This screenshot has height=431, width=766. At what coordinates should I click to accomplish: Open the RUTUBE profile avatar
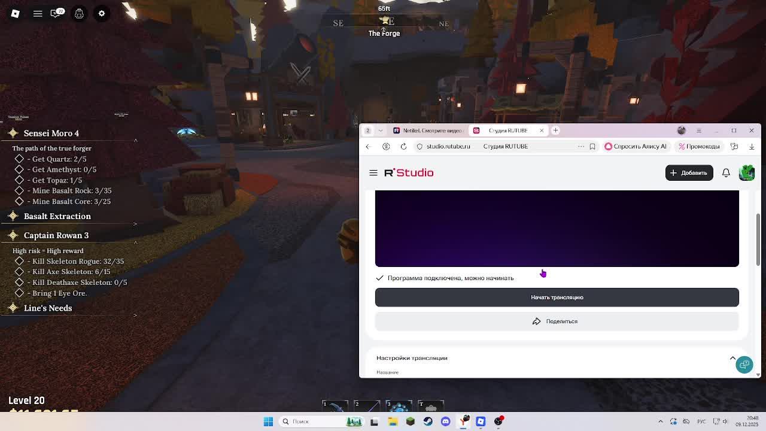747,172
